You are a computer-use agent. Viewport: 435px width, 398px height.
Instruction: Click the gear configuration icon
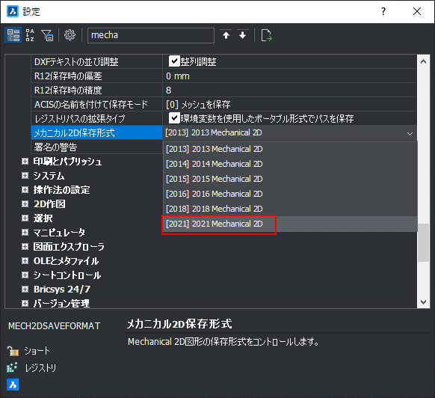[x=70, y=35]
